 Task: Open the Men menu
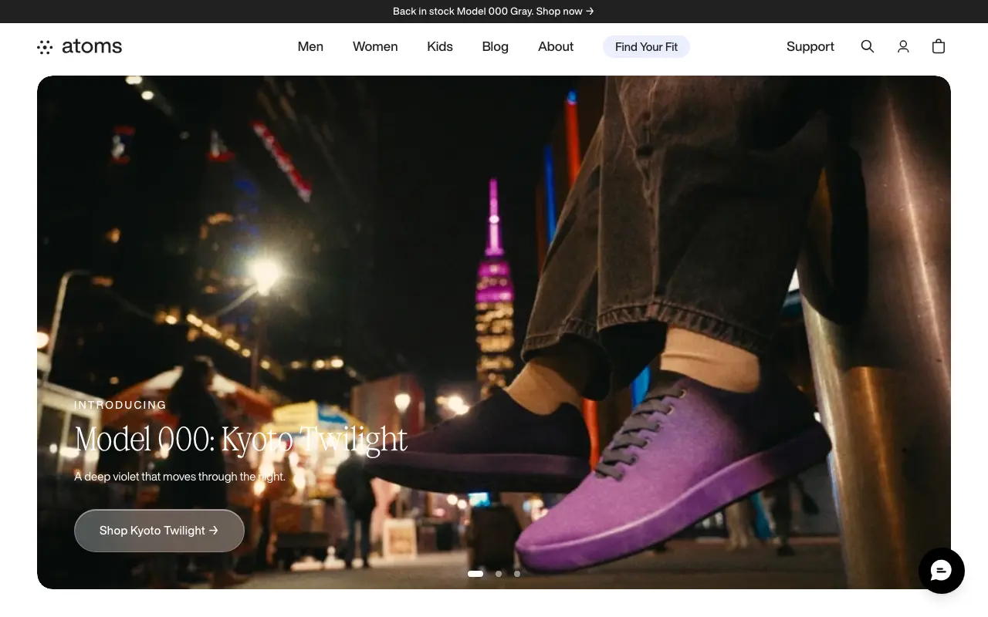coord(310,46)
